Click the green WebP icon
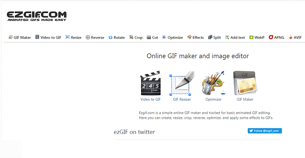 [251, 37]
